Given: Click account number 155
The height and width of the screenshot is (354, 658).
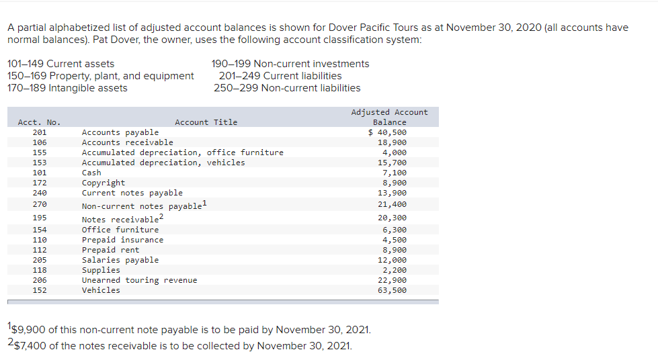Looking at the screenshot, I should 39,152.
